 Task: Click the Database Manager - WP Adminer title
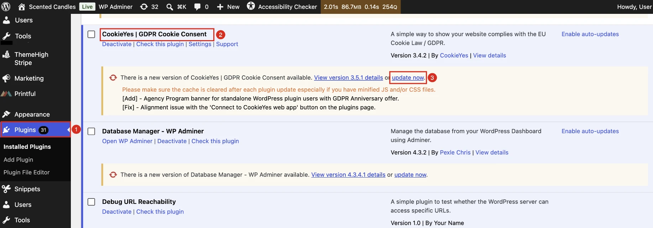coord(153,131)
